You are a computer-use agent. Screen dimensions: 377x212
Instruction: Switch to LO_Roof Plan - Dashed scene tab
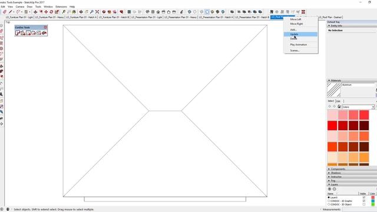[x=329, y=17]
